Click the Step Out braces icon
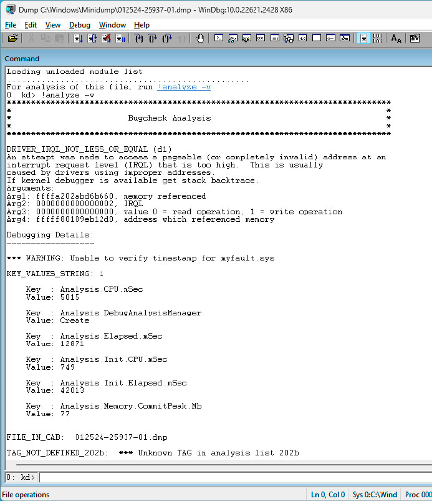Screen dimensions: 432x501 (x=166, y=38)
